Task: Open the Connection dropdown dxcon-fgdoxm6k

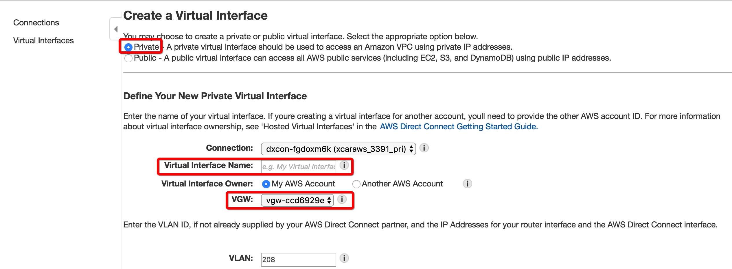Action: [x=338, y=149]
